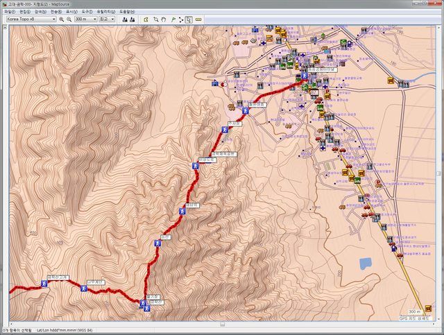Click the selected items count in status bar
Image resolution: width=444 pixels, height=335 pixels.
(17, 330)
